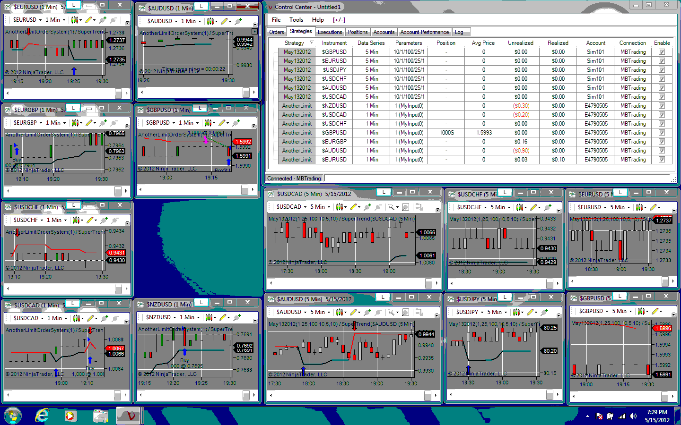The image size is (681, 425).
Task: Uncheck Enable for May132012 $GBPUSD strategy
Action: click(x=662, y=52)
